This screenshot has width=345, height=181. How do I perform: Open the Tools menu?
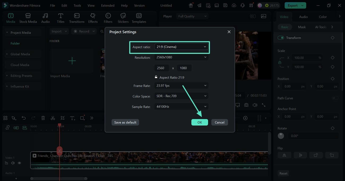(77, 5)
